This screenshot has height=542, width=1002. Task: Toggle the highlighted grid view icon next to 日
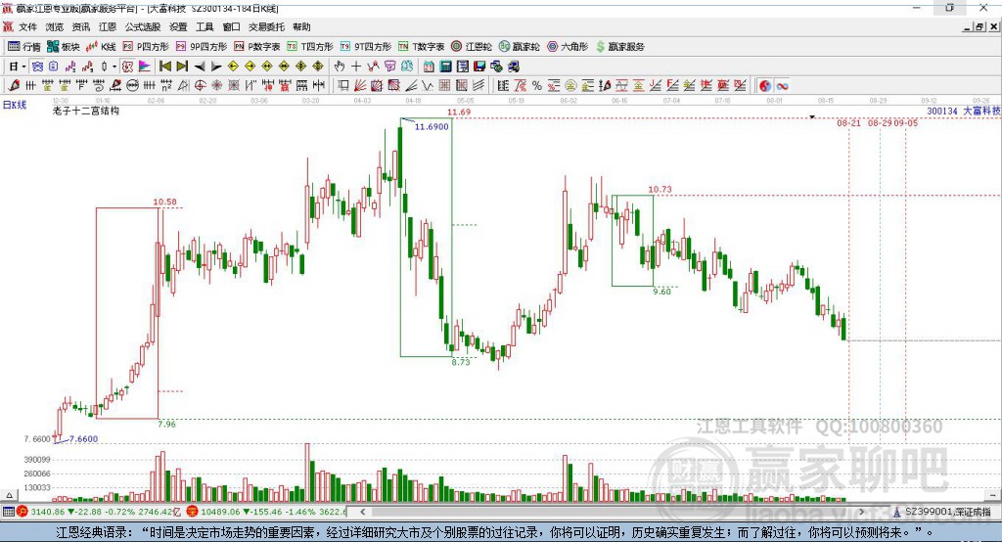click(38, 67)
